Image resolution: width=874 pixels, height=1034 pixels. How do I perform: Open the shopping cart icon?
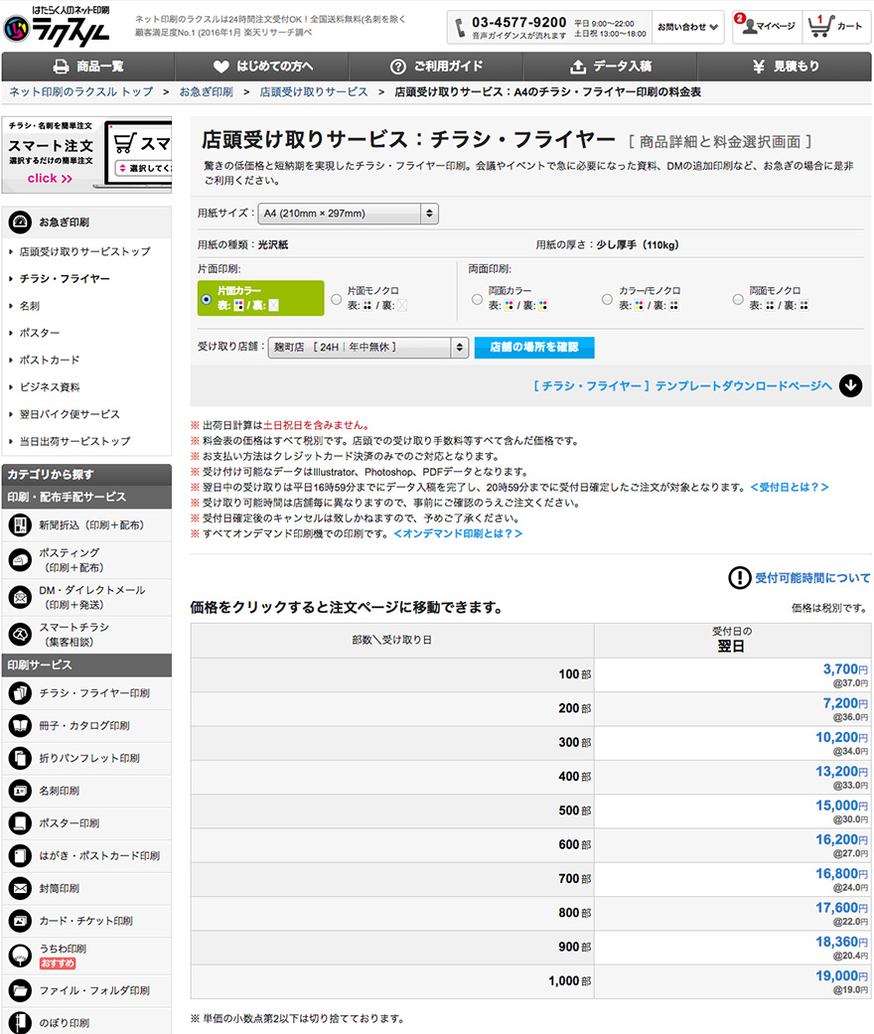point(820,26)
